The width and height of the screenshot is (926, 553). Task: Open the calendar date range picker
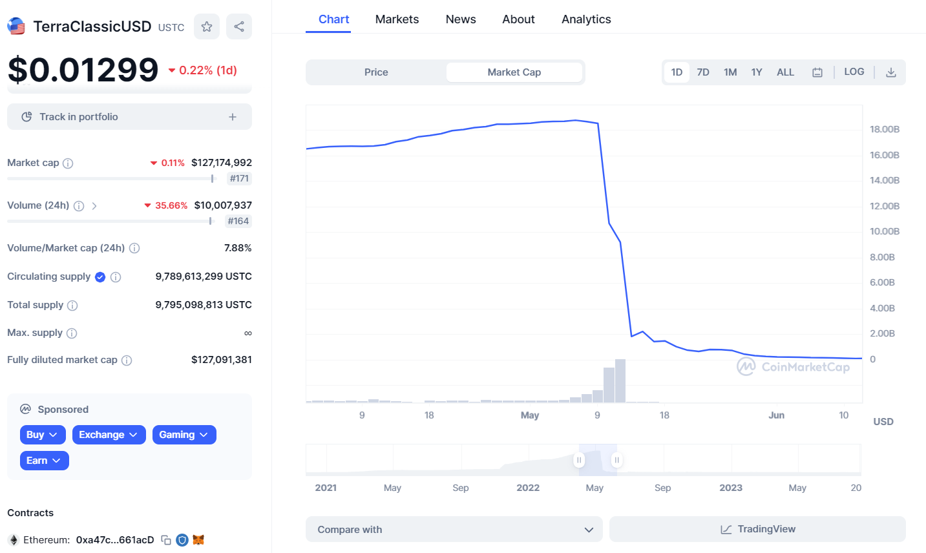[817, 72]
